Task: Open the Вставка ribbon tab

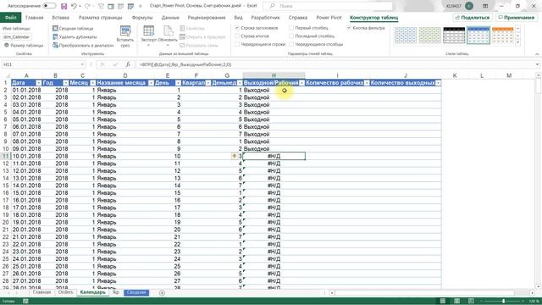Action: pos(60,18)
